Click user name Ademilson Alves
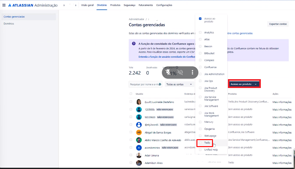 pyautogui.click(x=153, y=163)
